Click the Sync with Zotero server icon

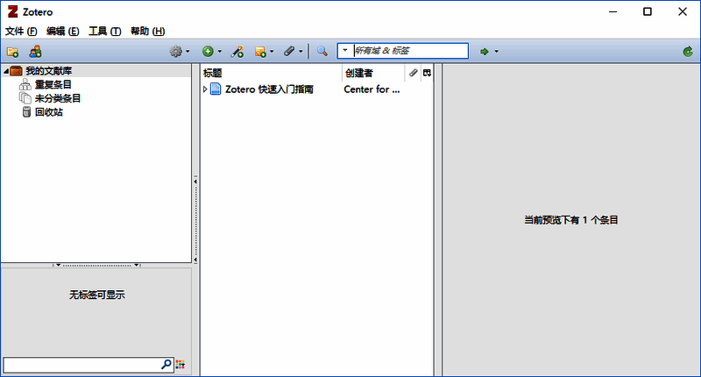688,52
